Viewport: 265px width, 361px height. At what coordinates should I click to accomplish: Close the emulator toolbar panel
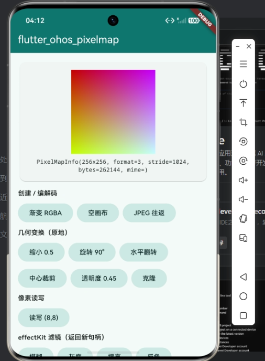click(x=249, y=47)
